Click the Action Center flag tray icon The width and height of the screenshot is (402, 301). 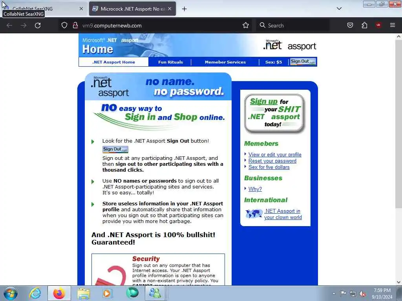point(343,294)
